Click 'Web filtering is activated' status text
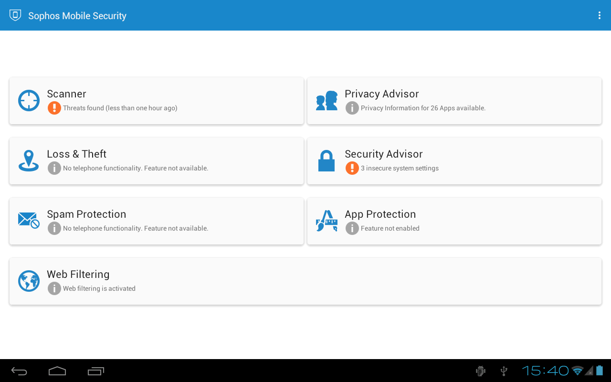Image resolution: width=611 pixels, height=382 pixels. click(99, 289)
